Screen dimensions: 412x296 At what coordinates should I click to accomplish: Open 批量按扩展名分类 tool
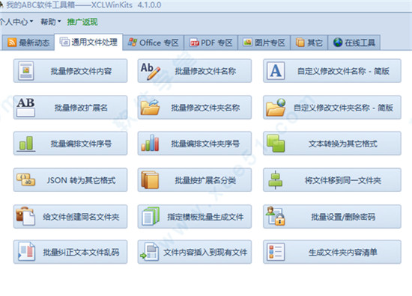(195, 180)
